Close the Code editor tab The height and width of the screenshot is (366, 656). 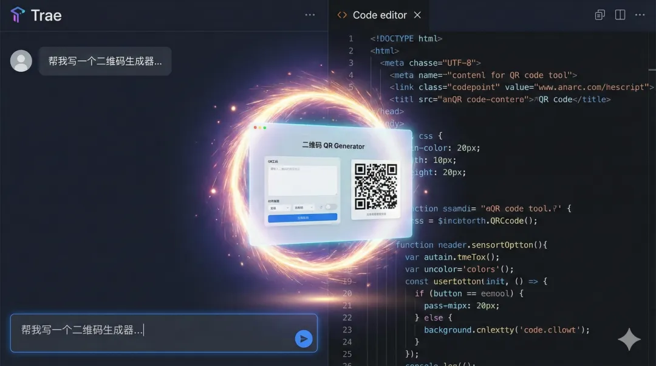click(417, 15)
